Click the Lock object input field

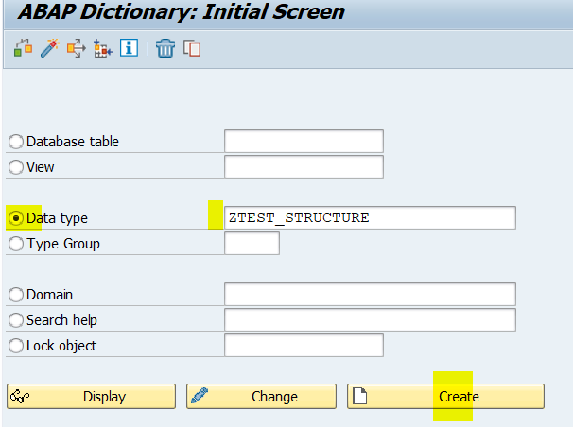coord(304,345)
